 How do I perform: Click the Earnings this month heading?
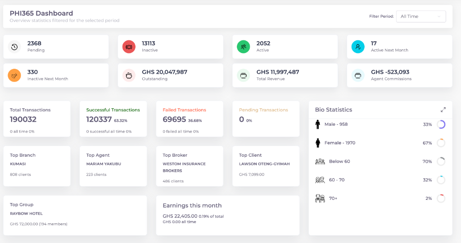point(192,205)
